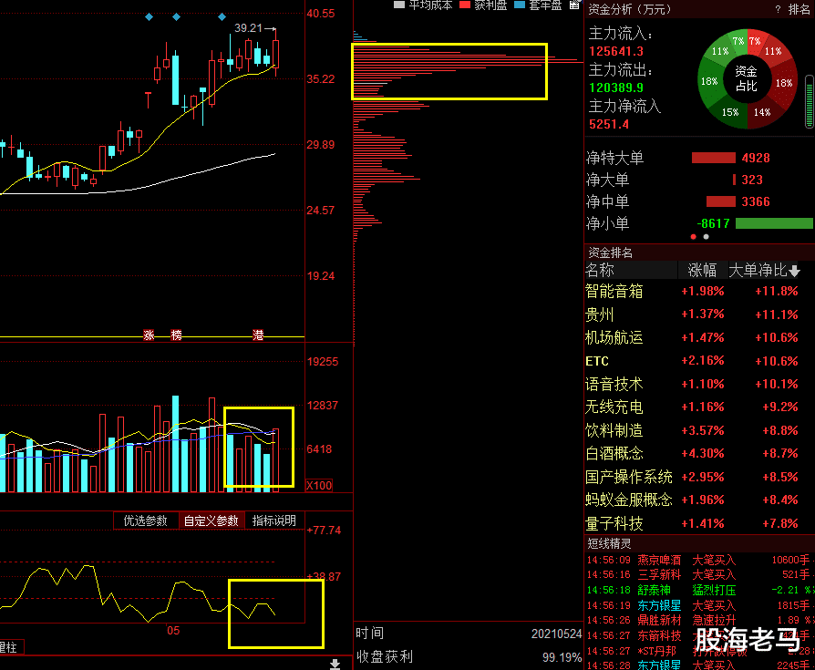
Task: Click the 涨 marker on the timeline
Action: tap(150, 335)
